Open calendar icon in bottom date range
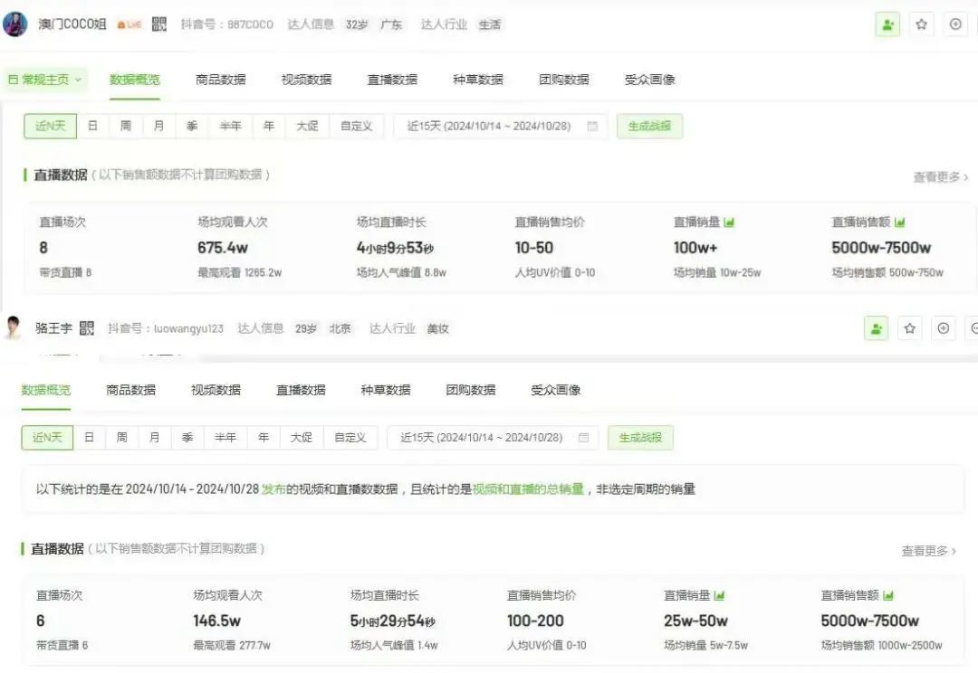Screen dimensions: 978x673 (x=584, y=438)
